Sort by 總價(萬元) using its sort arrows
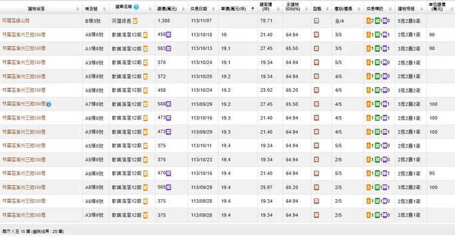 [183, 9]
